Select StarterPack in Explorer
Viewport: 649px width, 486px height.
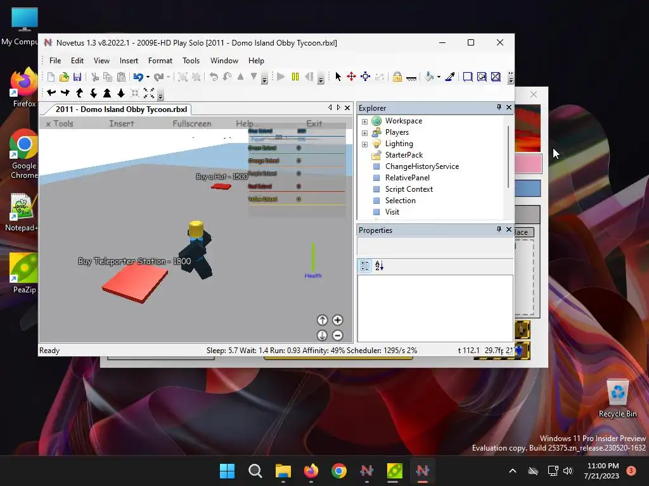(404, 155)
